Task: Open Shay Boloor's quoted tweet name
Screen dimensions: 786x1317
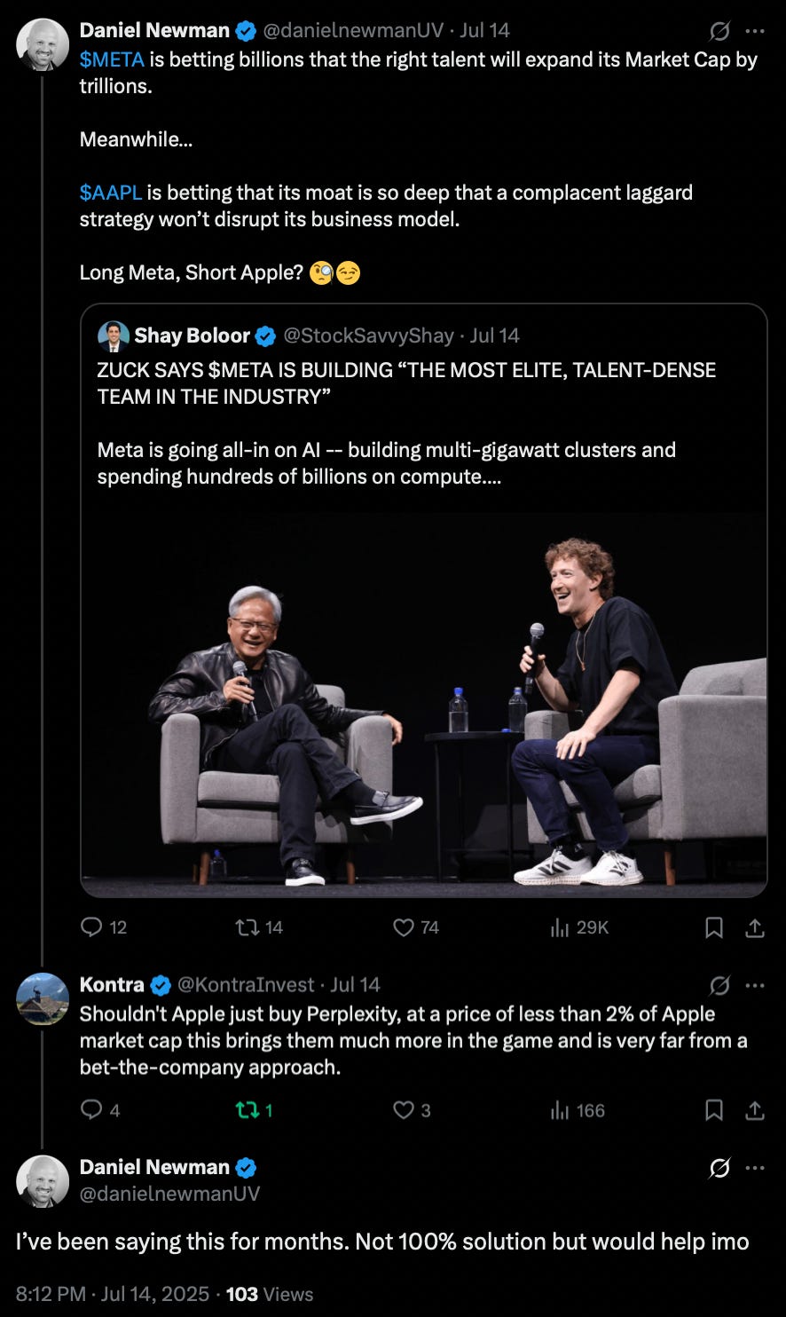Action: 192,335
